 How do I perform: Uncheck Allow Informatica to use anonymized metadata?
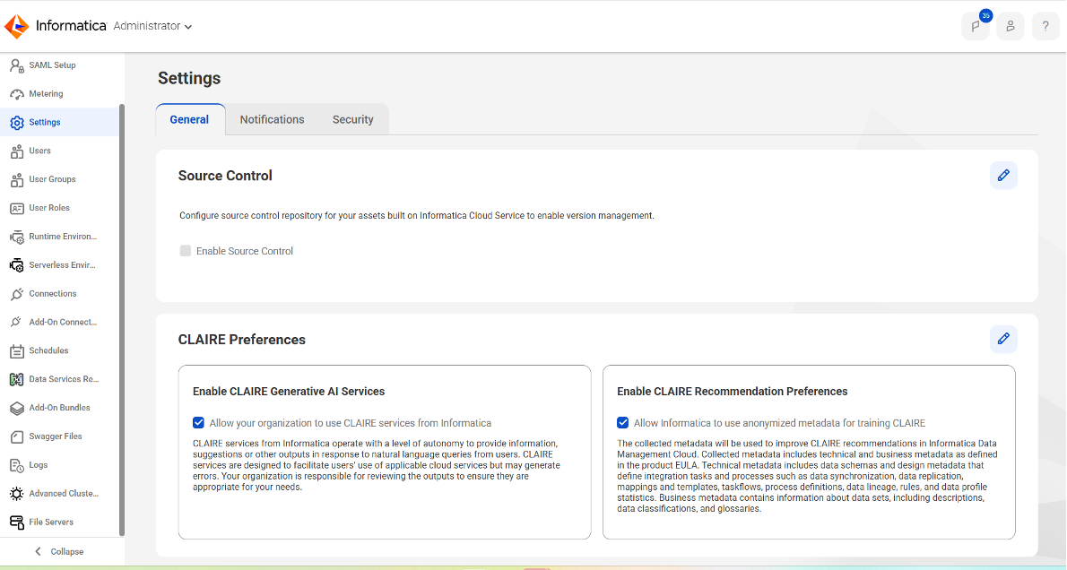pos(622,423)
